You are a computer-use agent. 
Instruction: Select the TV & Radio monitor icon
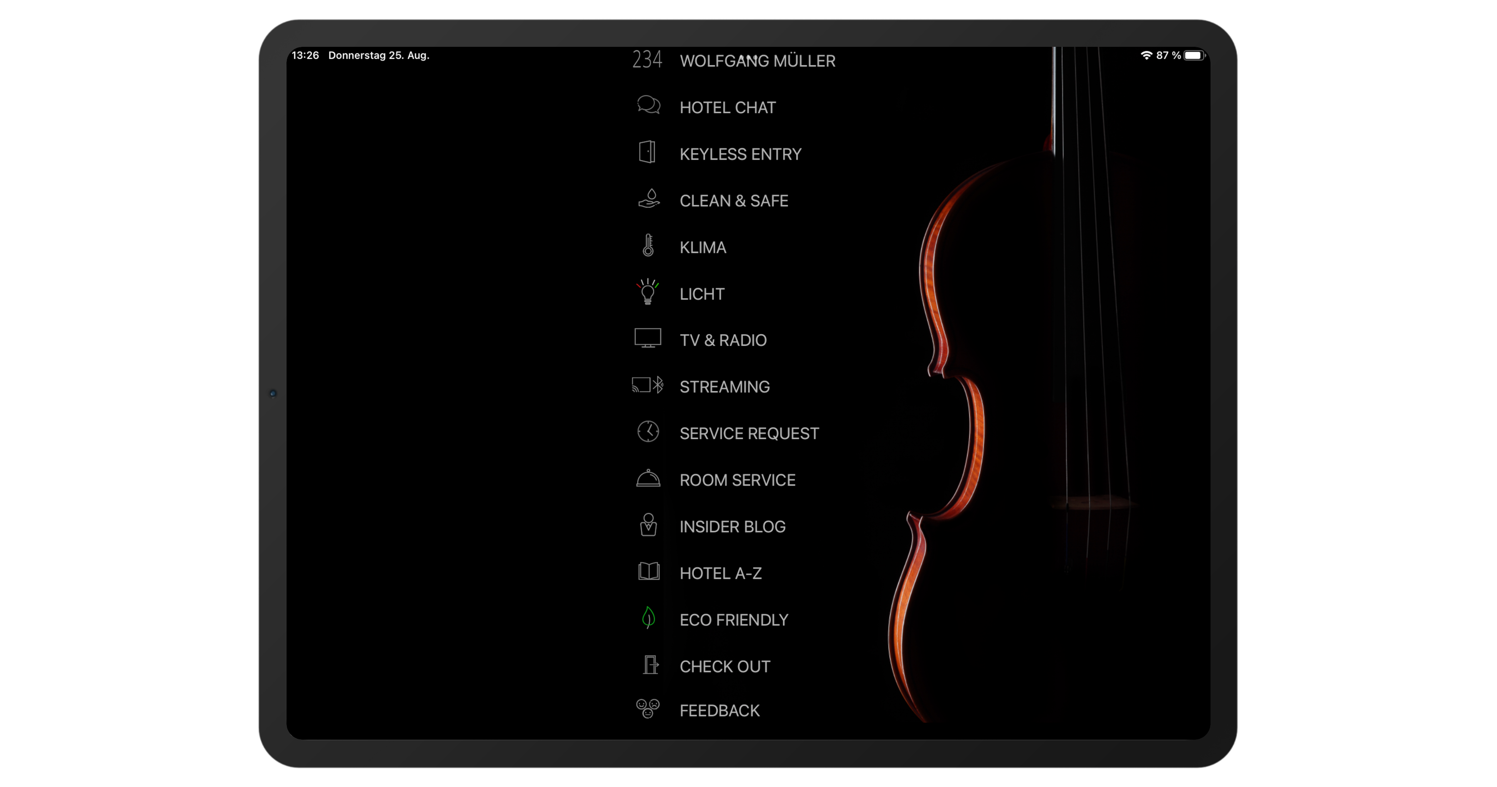click(x=648, y=338)
